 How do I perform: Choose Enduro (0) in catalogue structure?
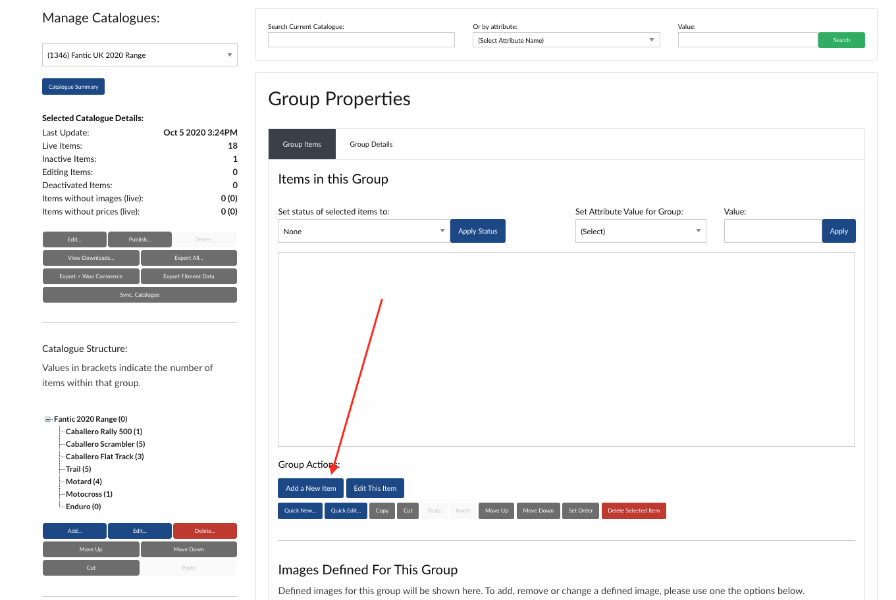point(83,507)
